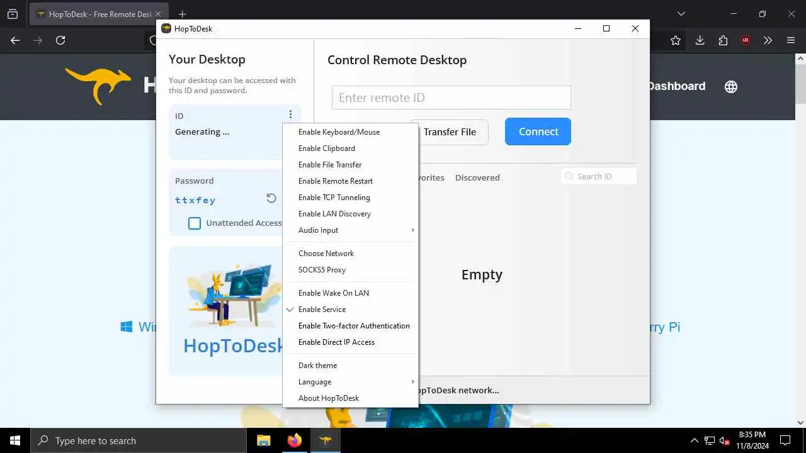Toggle Enable TCP Tunneling option
Screen dimensions: 806x453
point(350,198)
